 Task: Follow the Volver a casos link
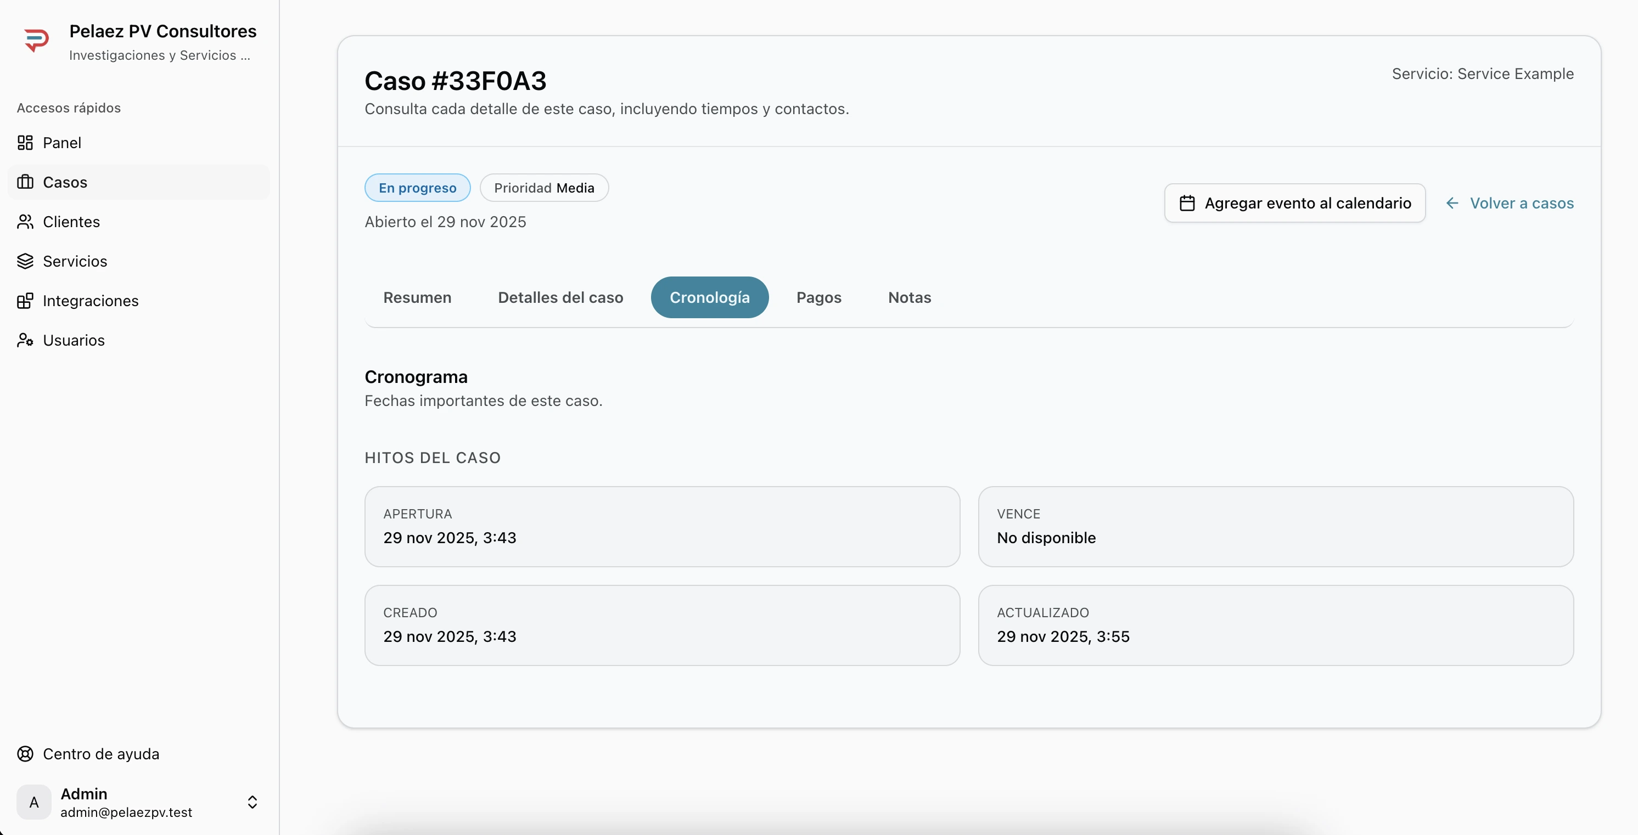(1521, 204)
